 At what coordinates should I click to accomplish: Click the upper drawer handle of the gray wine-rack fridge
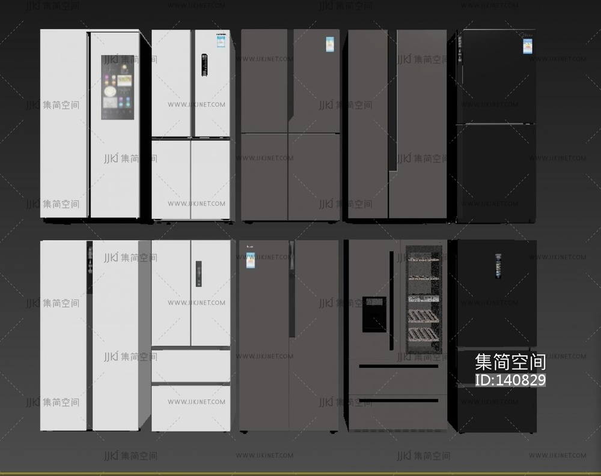(x=398, y=366)
